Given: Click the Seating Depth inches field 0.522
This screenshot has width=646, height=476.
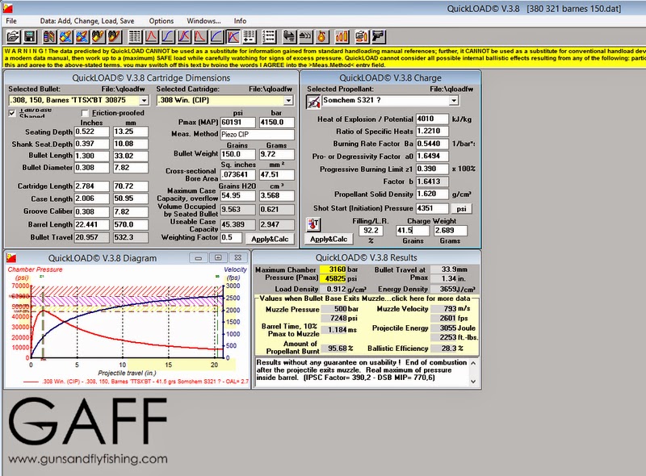Looking at the screenshot, I should [x=91, y=132].
